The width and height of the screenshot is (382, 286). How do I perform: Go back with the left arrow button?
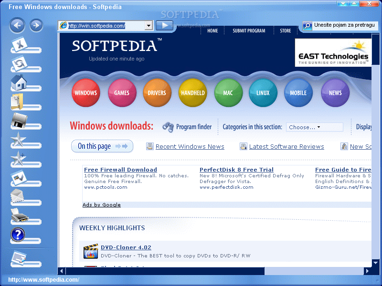[x=17, y=25]
